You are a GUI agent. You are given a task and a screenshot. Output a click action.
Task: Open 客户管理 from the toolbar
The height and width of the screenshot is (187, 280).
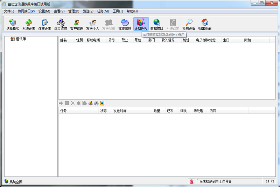[x=77, y=24]
